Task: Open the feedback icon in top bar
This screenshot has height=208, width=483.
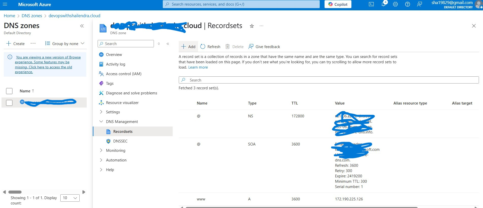Action: click(x=420, y=4)
